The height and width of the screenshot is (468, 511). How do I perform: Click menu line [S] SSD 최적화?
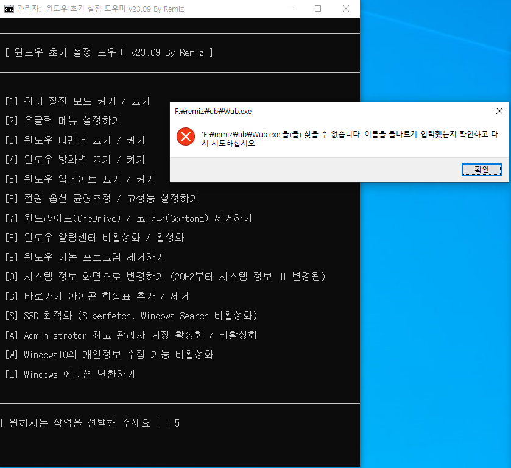coord(132,316)
